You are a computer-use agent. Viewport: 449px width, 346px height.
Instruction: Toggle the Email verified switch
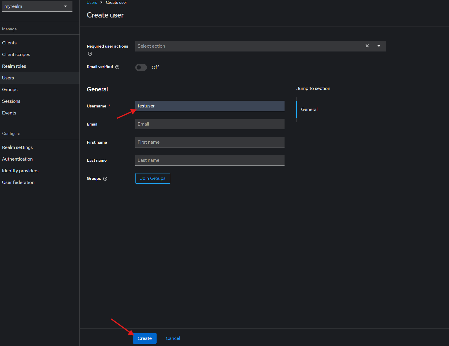(141, 67)
